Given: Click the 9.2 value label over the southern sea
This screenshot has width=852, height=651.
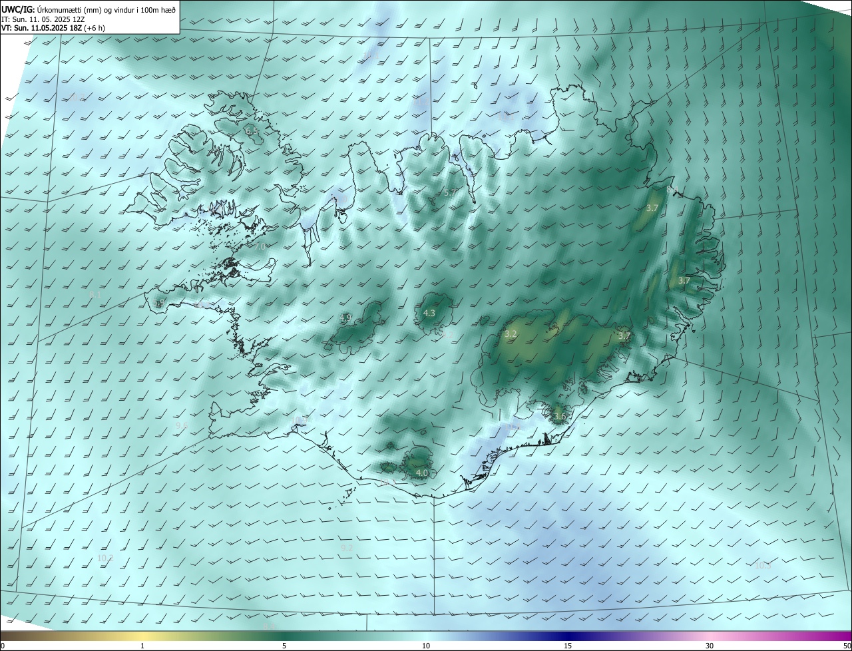Looking at the screenshot, I should 346,548.
